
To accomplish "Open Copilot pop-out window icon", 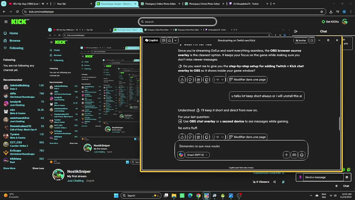I will (x=312, y=40).
